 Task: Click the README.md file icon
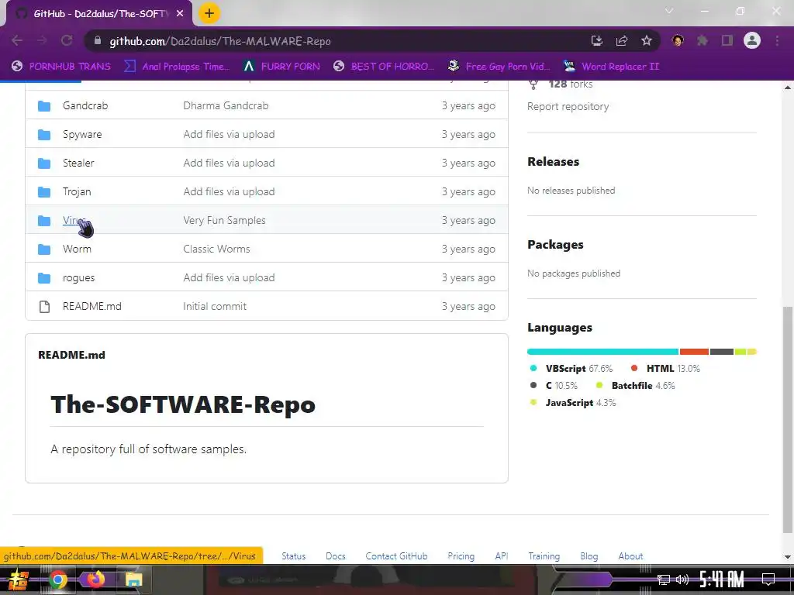pyautogui.click(x=44, y=307)
